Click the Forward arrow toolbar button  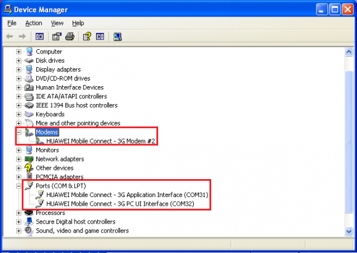pyautogui.click(x=22, y=36)
